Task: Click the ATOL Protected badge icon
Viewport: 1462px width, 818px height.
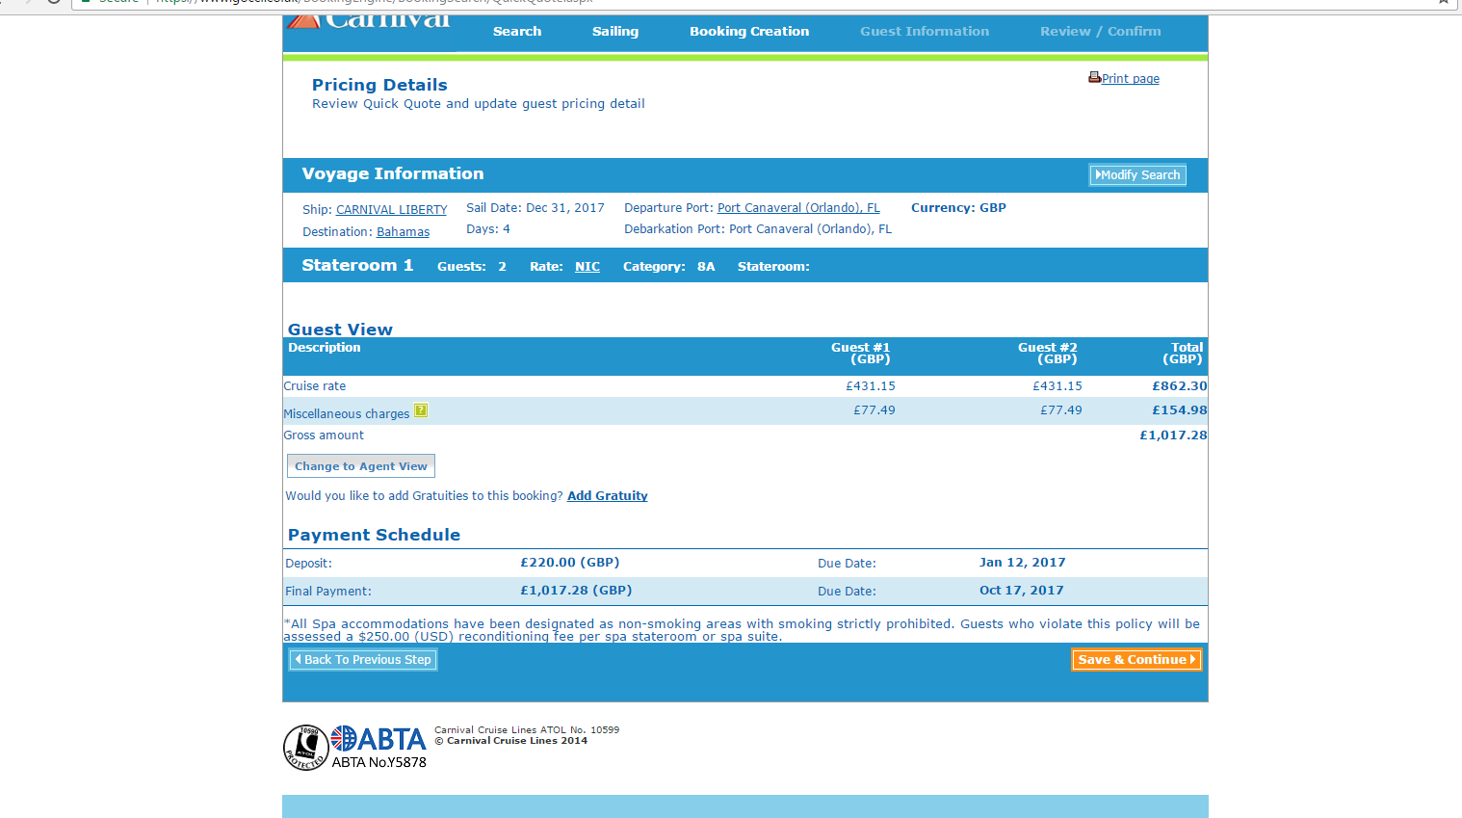Action: [x=306, y=748]
